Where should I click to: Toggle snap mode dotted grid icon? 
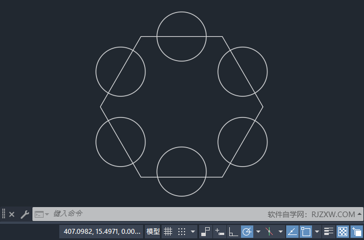[x=182, y=232]
